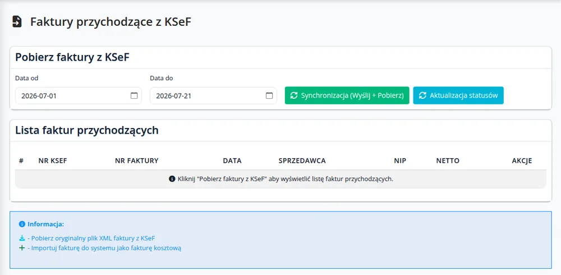
Task: Focus the Data do date field
Action: [x=213, y=95]
